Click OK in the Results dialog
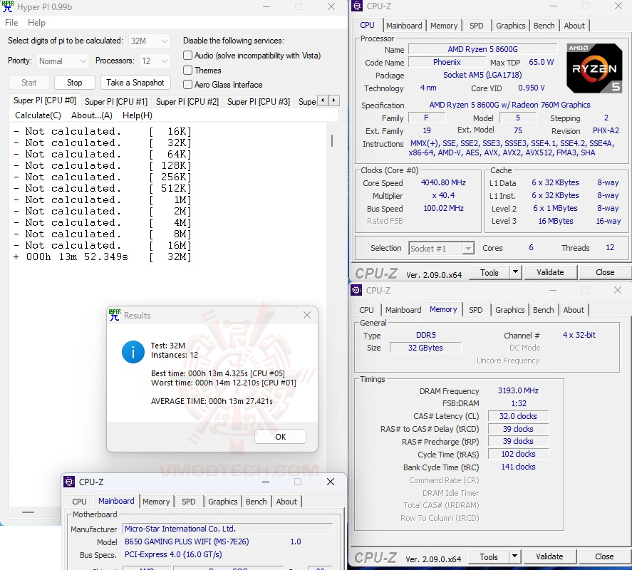 [280, 437]
